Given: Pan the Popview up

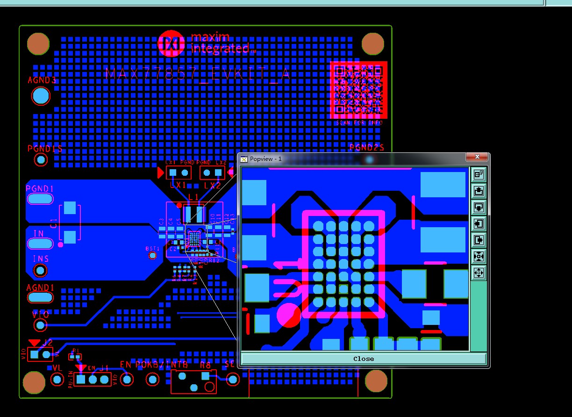Looking at the screenshot, I should [x=479, y=191].
